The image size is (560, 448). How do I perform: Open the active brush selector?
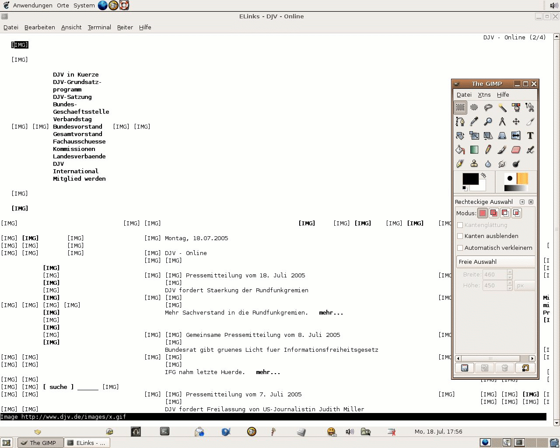click(510, 178)
